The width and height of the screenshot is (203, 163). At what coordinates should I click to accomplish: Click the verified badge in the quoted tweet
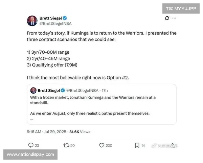(x=63, y=90)
